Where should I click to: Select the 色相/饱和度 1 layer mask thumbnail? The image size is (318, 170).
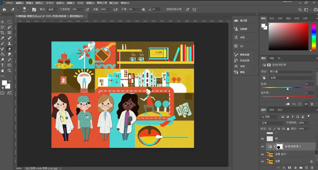tap(280, 147)
